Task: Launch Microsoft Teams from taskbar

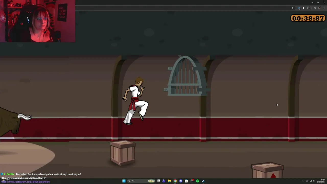Action: pyautogui.click(x=164, y=181)
